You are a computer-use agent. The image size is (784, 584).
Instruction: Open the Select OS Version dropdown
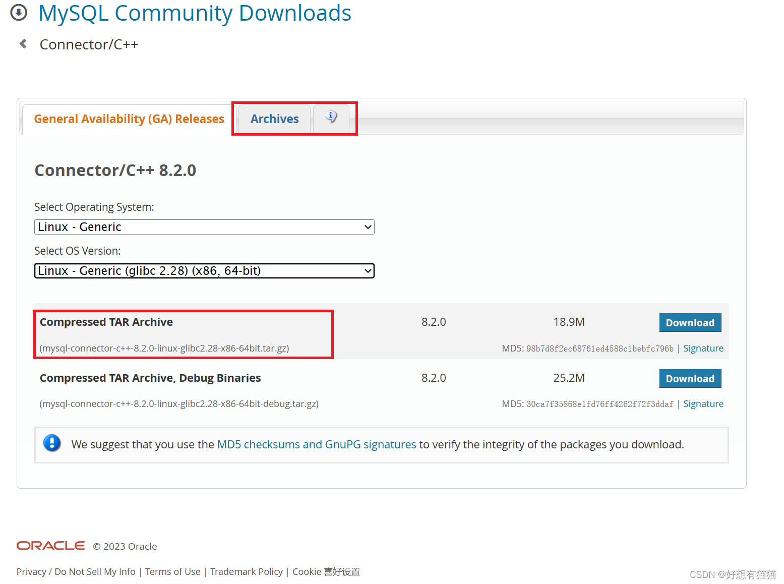(204, 271)
